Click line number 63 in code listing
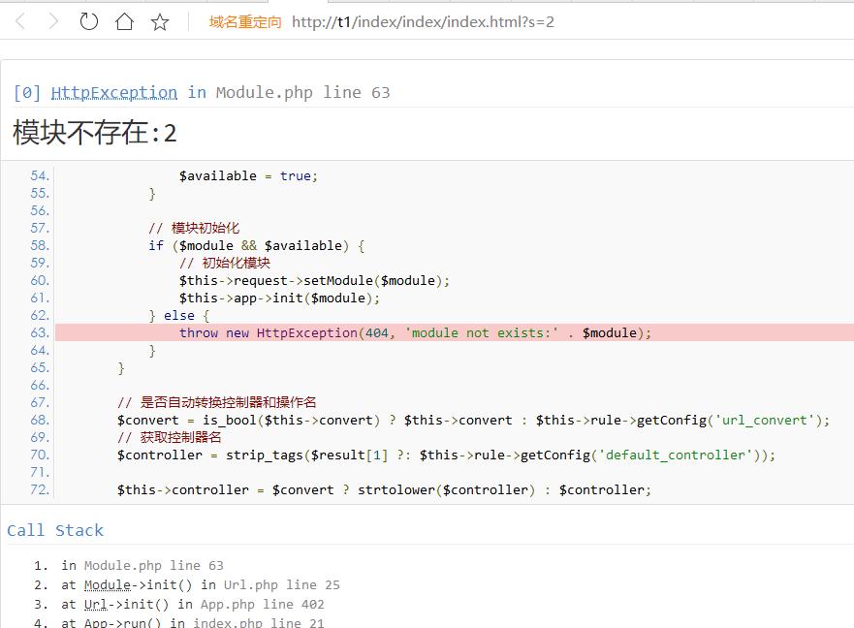 [x=39, y=332]
